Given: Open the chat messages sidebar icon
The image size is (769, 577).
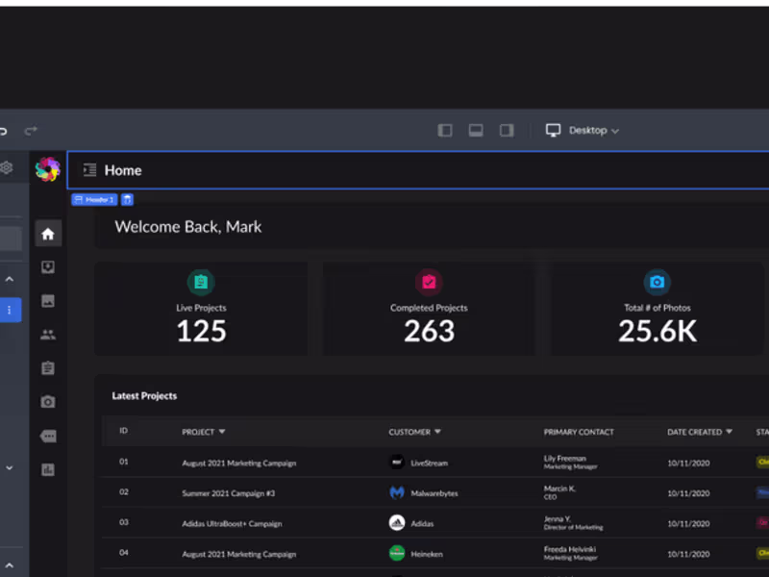Looking at the screenshot, I should 48,436.
